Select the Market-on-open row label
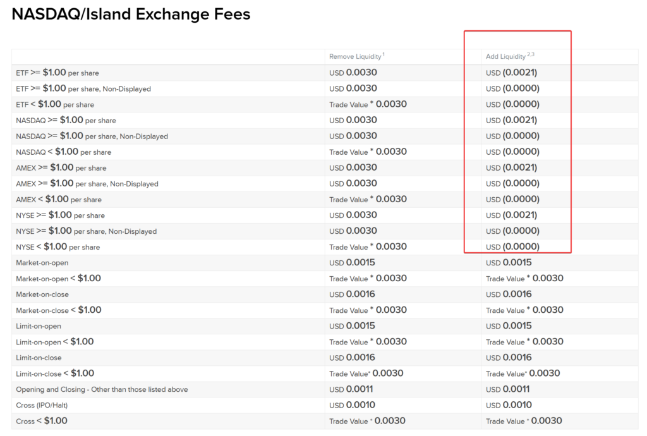 pos(42,263)
